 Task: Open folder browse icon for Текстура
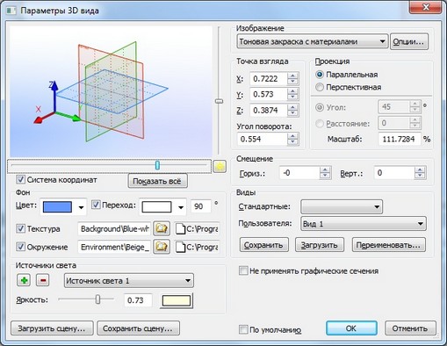[x=162, y=228]
